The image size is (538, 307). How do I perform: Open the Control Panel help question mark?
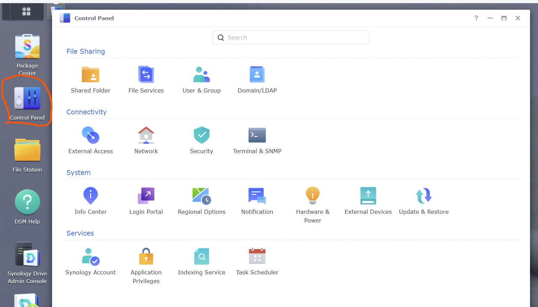476,18
